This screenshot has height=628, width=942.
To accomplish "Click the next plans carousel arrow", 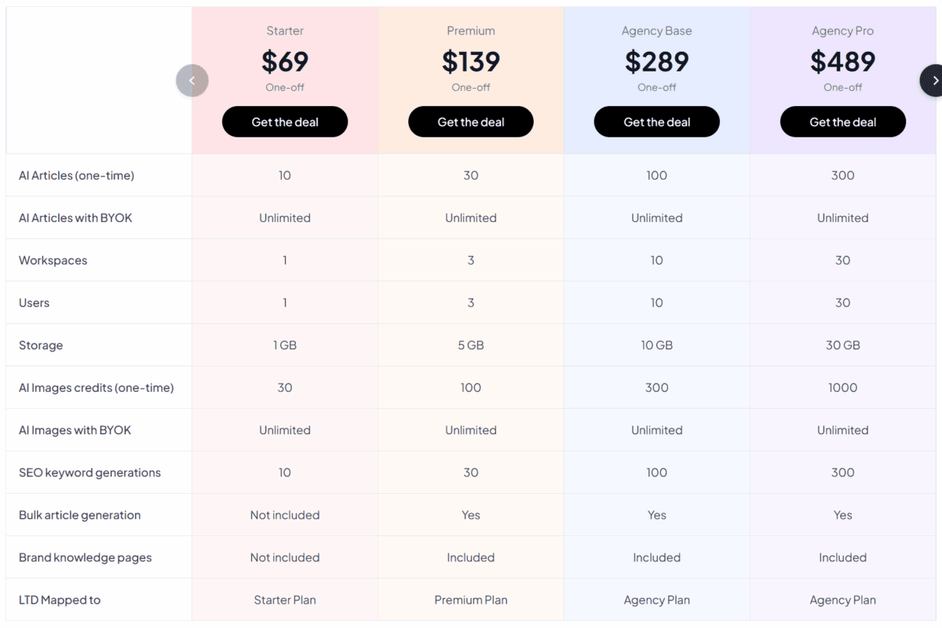I will tap(933, 81).
